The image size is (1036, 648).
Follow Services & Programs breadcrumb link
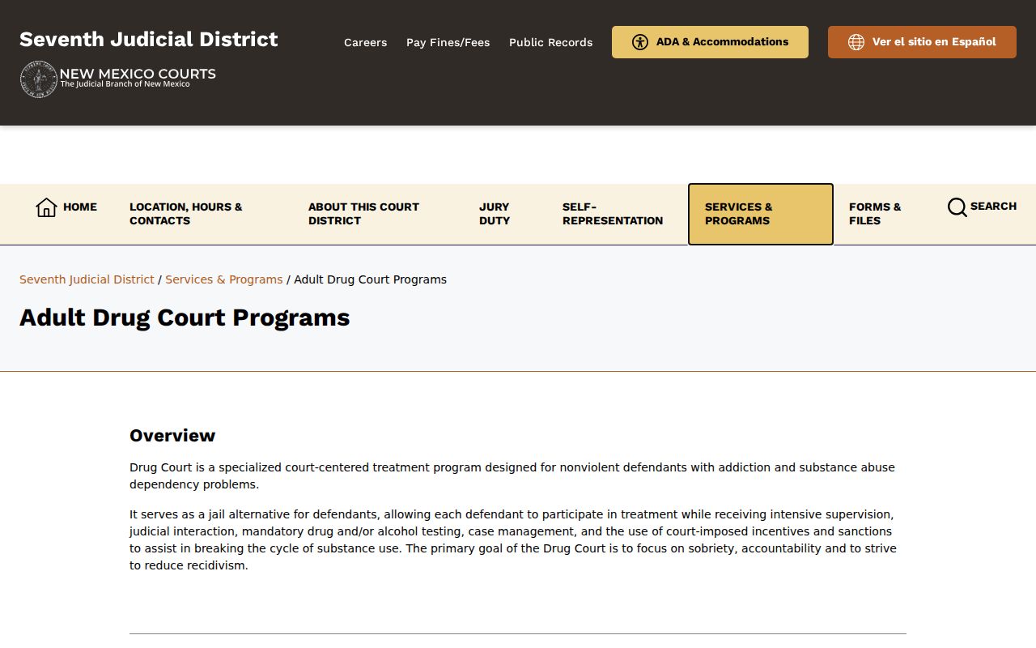(x=224, y=279)
